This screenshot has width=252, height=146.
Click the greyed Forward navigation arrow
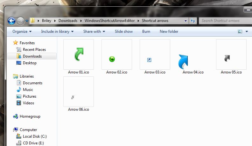tap(20, 21)
